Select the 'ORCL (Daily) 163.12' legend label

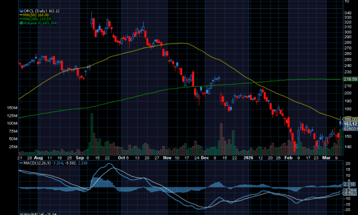pos(42,11)
